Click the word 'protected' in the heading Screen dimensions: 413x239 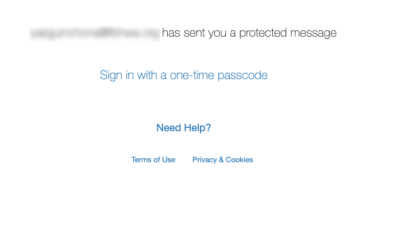click(x=265, y=33)
